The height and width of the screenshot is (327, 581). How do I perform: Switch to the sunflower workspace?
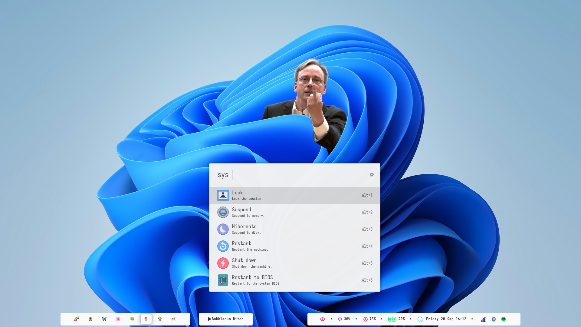[x=90, y=319]
